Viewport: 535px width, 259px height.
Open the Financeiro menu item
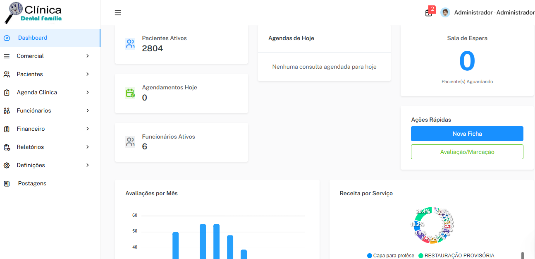click(x=50, y=129)
